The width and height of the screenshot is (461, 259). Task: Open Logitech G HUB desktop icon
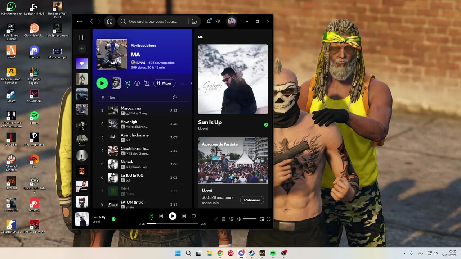pos(34,9)
